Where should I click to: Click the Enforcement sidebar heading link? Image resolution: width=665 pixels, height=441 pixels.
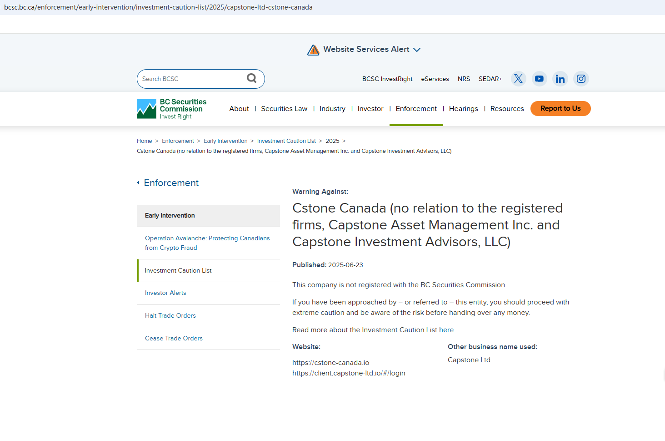pos(171,183)
